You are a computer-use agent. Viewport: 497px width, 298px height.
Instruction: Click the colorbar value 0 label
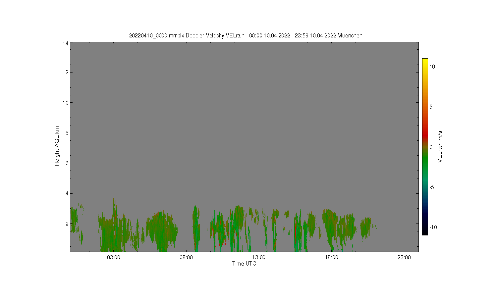coord(431,147)
